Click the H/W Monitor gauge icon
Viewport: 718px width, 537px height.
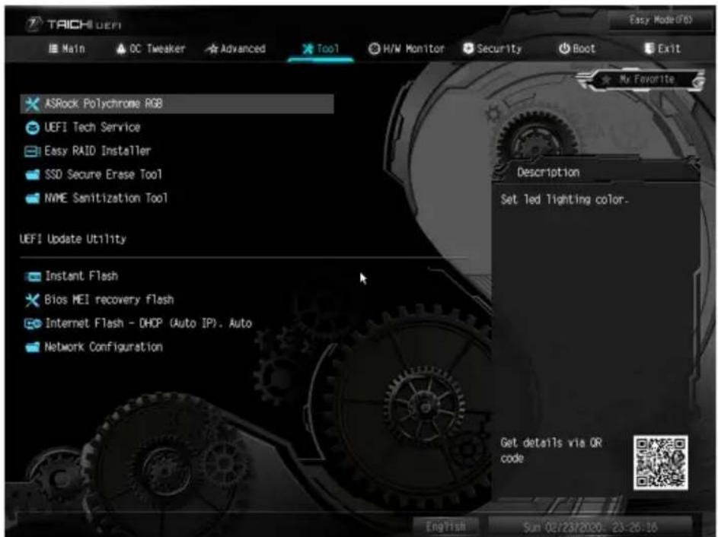tap(374, 49)
